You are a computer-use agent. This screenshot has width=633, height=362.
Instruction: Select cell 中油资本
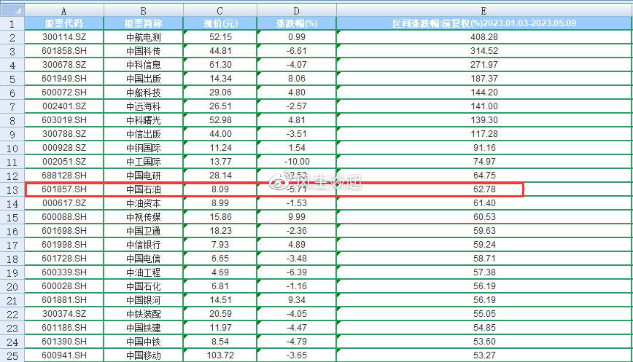144,203
